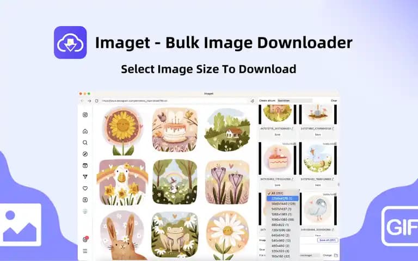Image resolution: width=418 pixels, height=261 pixels.
Task: Select the cake slice thumbnail in the panel
Action: [x=277, y=158]
